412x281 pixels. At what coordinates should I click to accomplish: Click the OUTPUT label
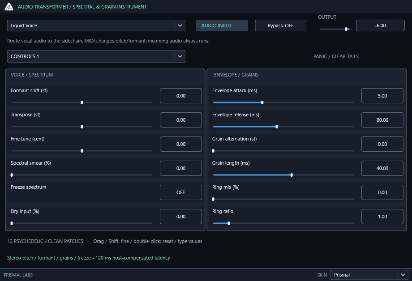tap(327, 17)
